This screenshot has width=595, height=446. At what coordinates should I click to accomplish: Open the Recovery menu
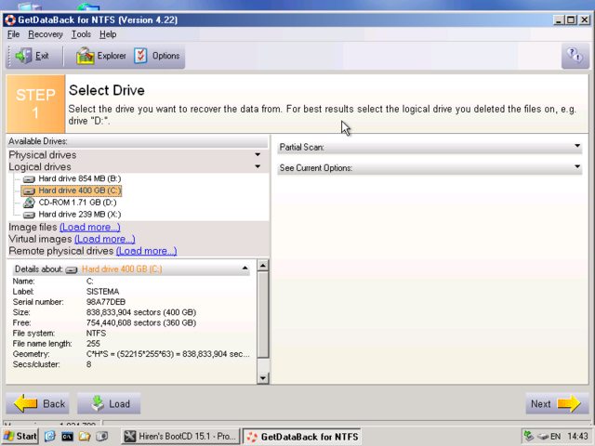click(x=46, y=34)
